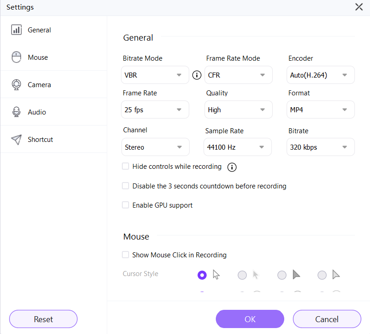Click the solid gray pointer cursor icon
The height and width of the screenshot is (334, 370).
coord(296,275)
